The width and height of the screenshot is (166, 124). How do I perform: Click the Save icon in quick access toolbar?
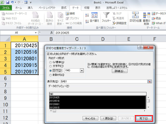(8, 2)
